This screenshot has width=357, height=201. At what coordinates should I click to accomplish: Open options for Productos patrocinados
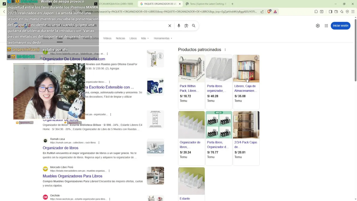(x=225, y=50)
